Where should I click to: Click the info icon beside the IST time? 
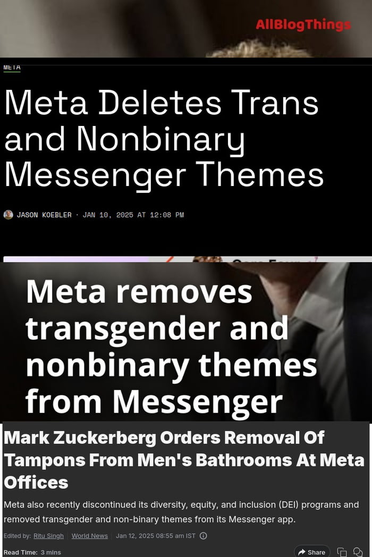[203, 536]
